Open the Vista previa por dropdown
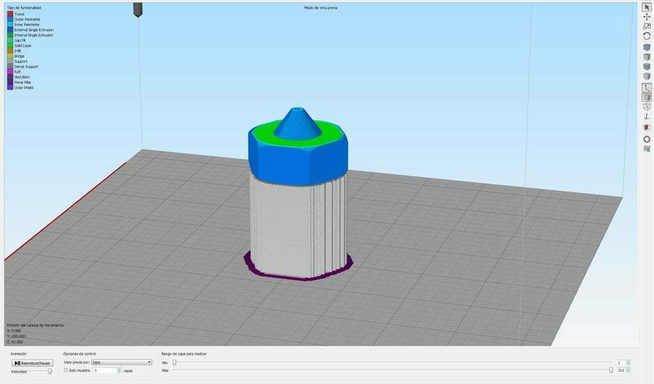The width and height of the screenshot is (654, 384). click(121, 362)
